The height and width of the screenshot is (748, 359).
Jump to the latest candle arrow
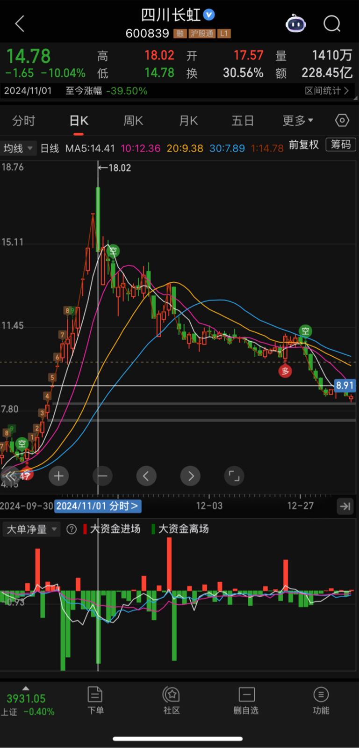345,506
